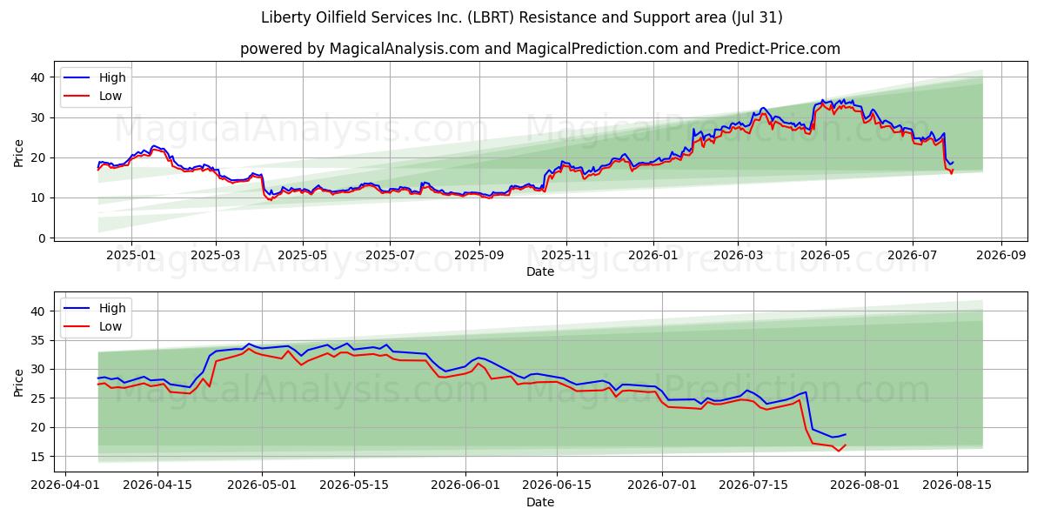This screenshot has height=522, width=1044.
Task: Click the '2026-05-01' x-axis label on bottom chart
Action: (263, 486)
